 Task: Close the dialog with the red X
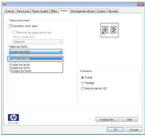click(140, 4)
